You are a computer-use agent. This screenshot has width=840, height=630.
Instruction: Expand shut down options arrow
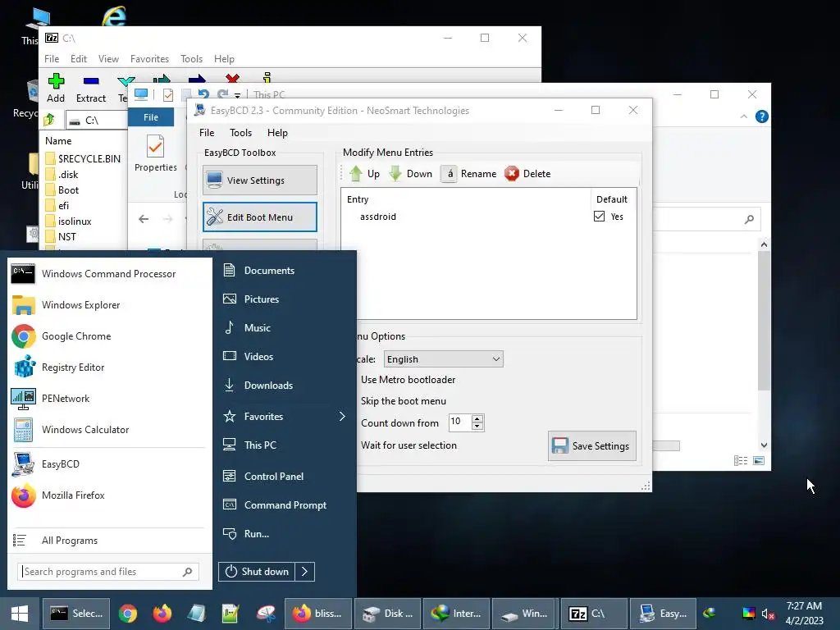[305, 572]
